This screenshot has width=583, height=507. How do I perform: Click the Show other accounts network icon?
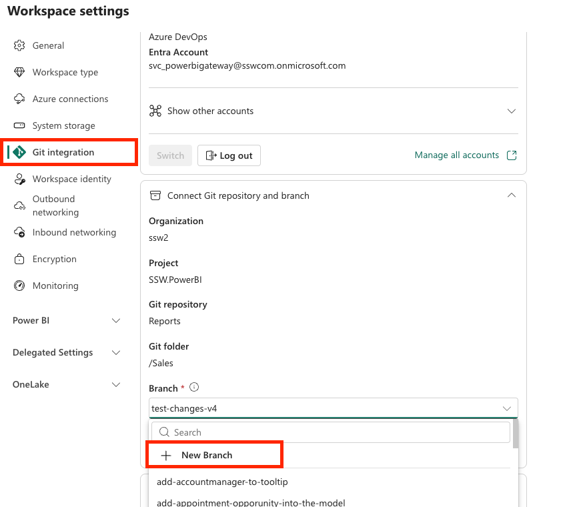155,111
